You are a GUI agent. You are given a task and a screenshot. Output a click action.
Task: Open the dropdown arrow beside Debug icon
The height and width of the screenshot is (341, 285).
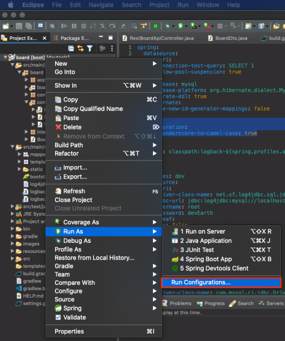[173, 26]
